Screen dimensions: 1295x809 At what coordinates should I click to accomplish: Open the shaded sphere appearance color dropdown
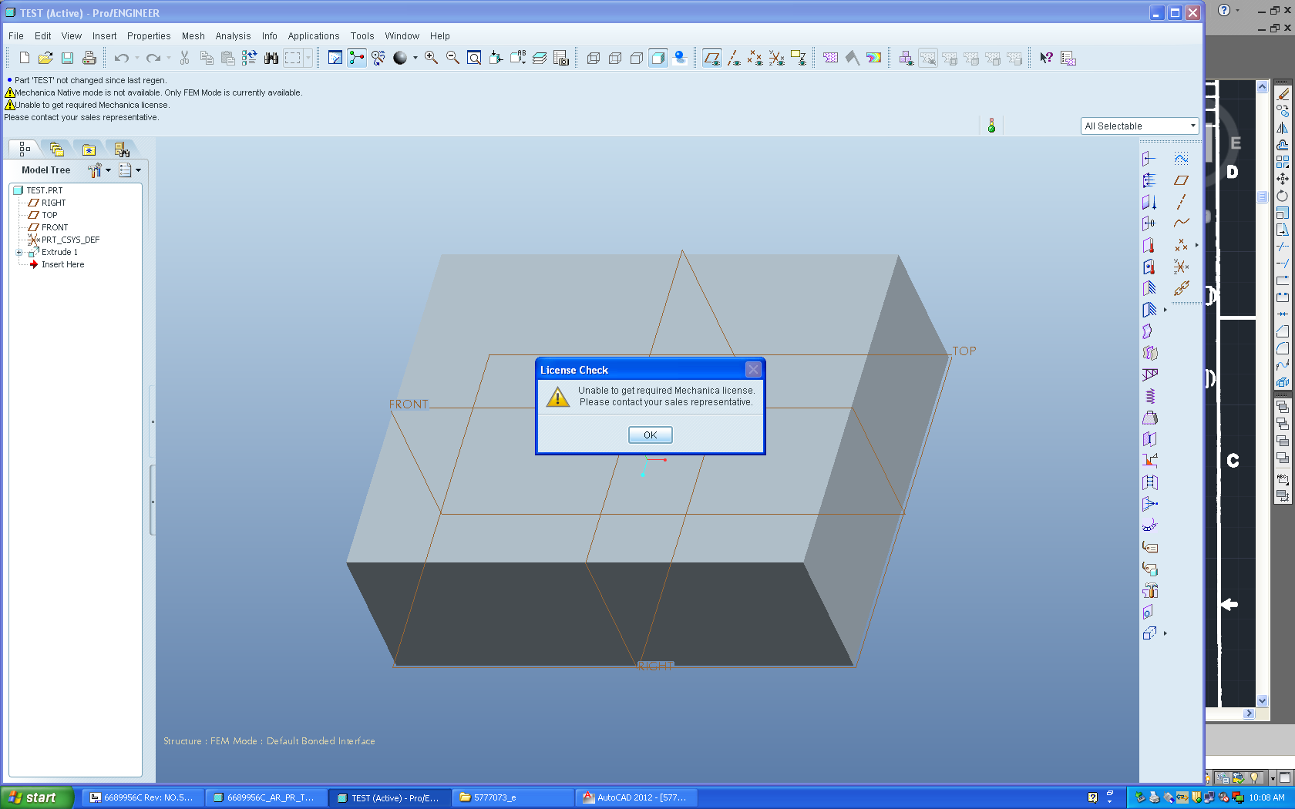point(415,58)
